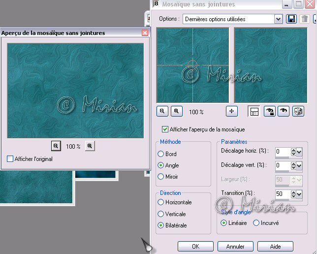Viewport: 317px width, 254px height.
Task: Zoom in on the Aperçu preview window
Action: coord(90,146)
